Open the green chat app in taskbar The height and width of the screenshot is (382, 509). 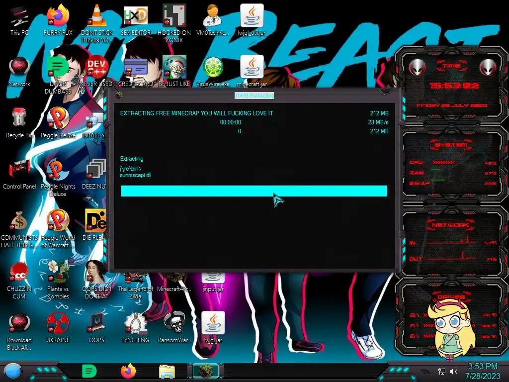(89, 371)
